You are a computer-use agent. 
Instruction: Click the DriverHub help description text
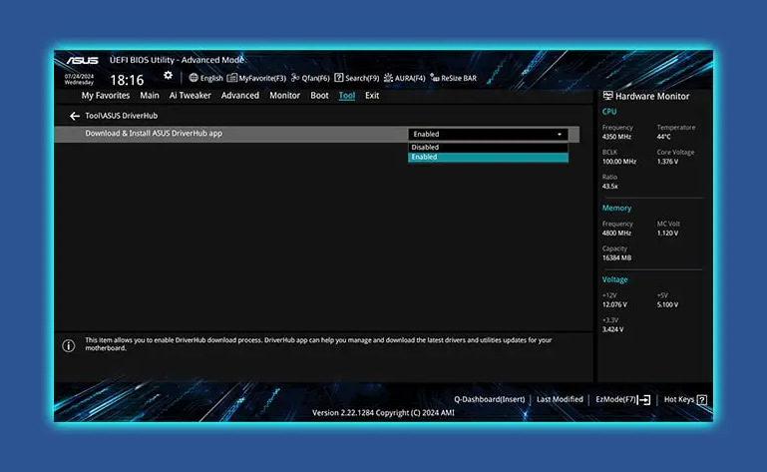318,343
